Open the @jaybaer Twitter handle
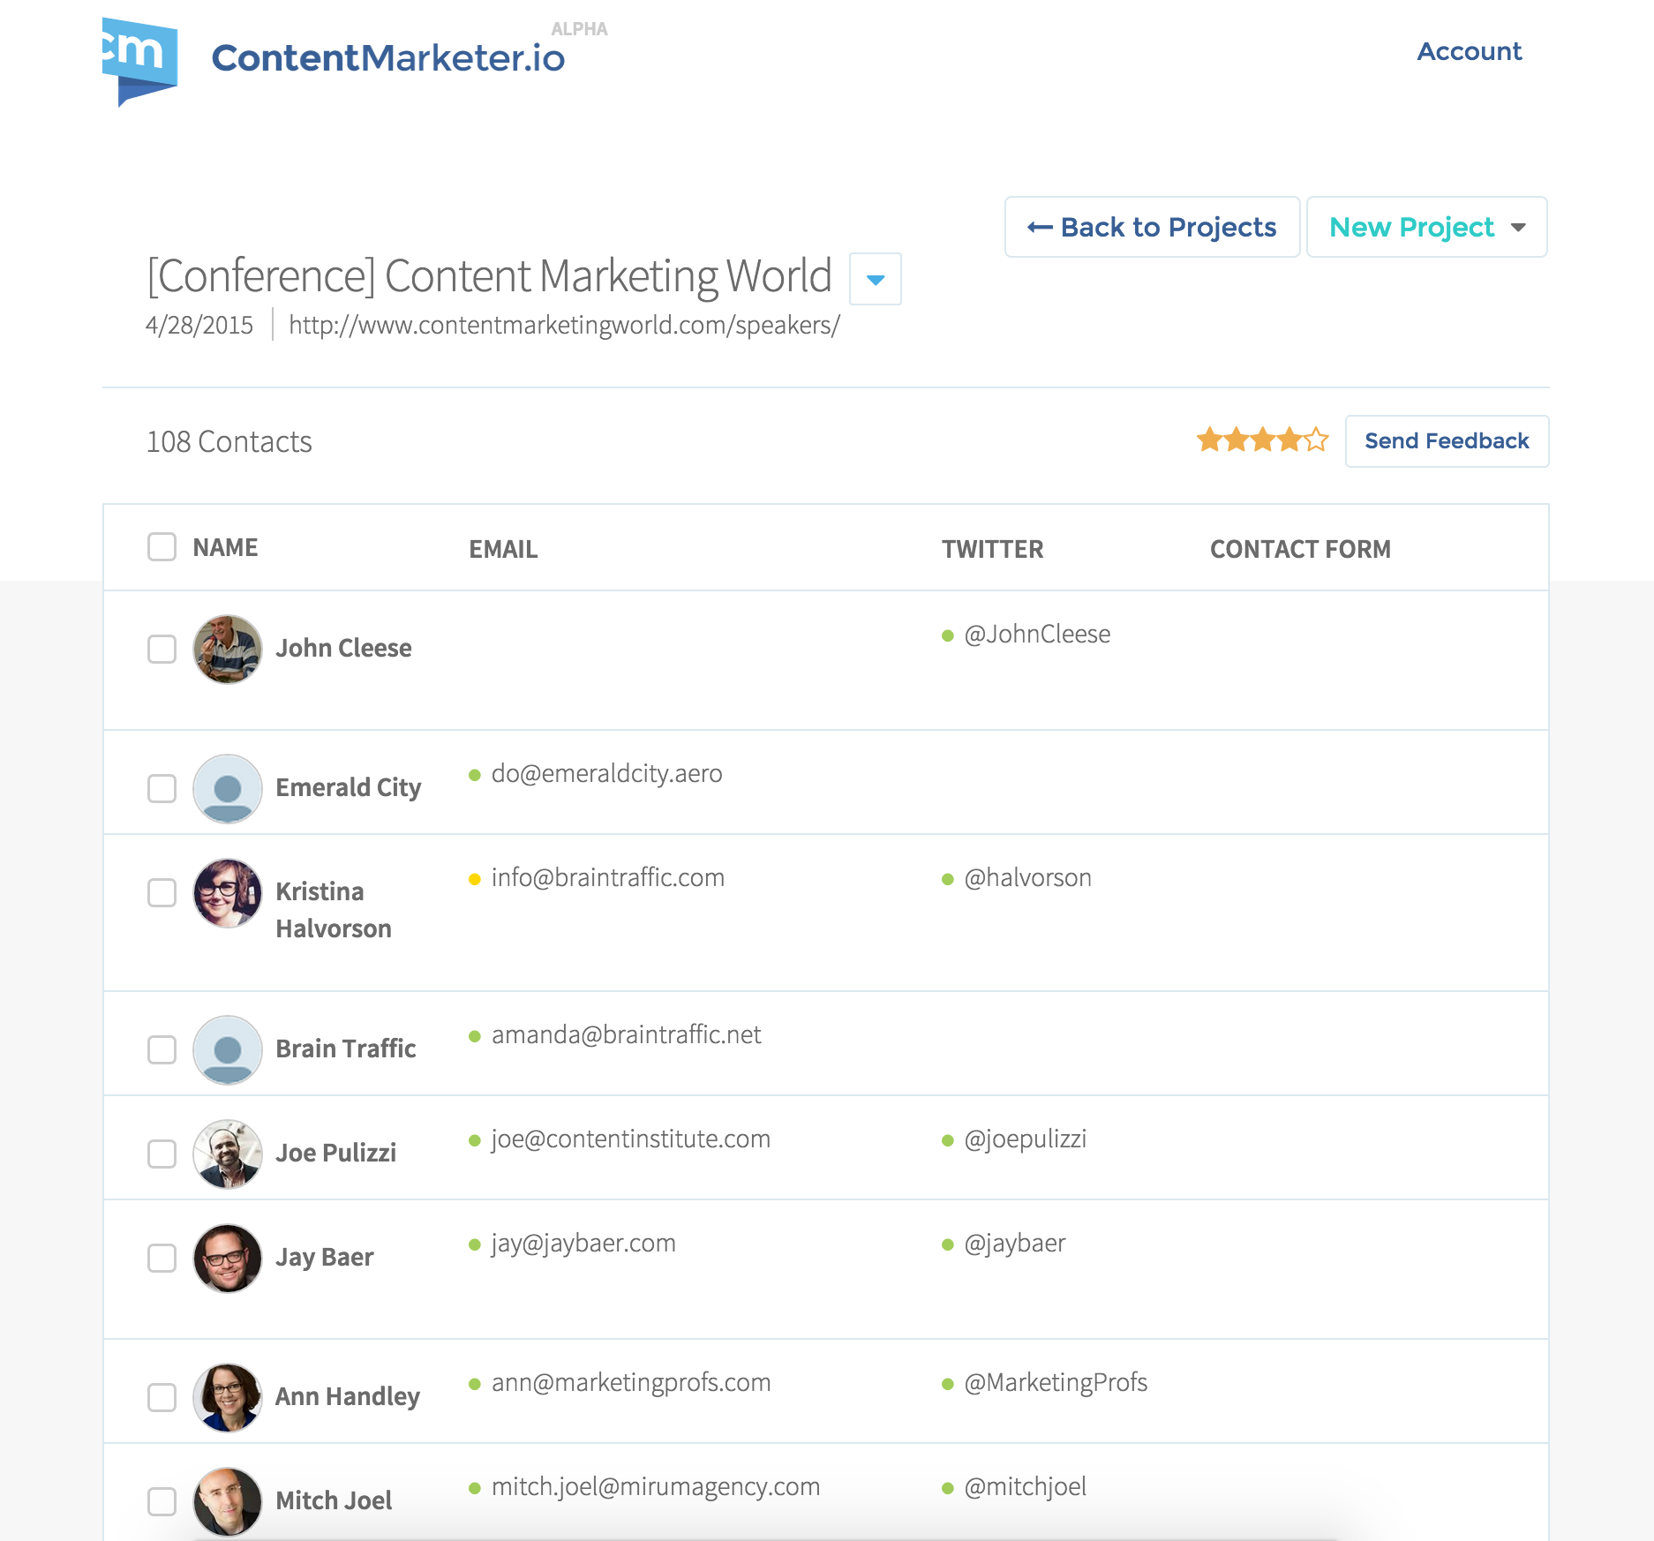 point(1014,1243)
